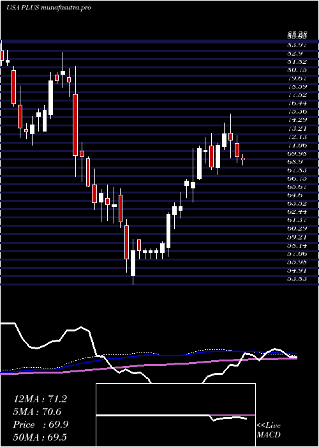319x447 pixels.
Task: Select the 63.52 price axis label
Action: click(x=297, y=204)
